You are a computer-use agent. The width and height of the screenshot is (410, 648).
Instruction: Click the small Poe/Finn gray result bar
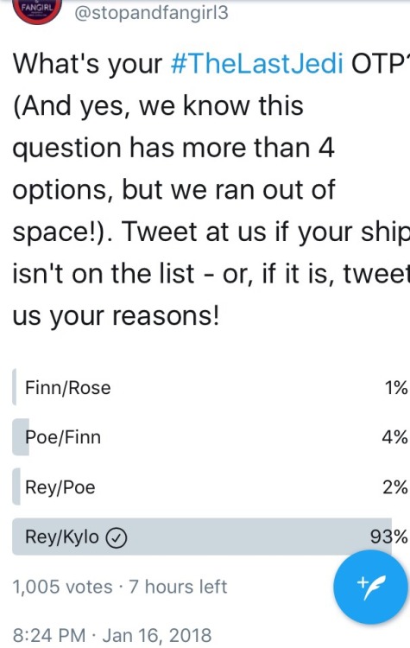(21, 437)
